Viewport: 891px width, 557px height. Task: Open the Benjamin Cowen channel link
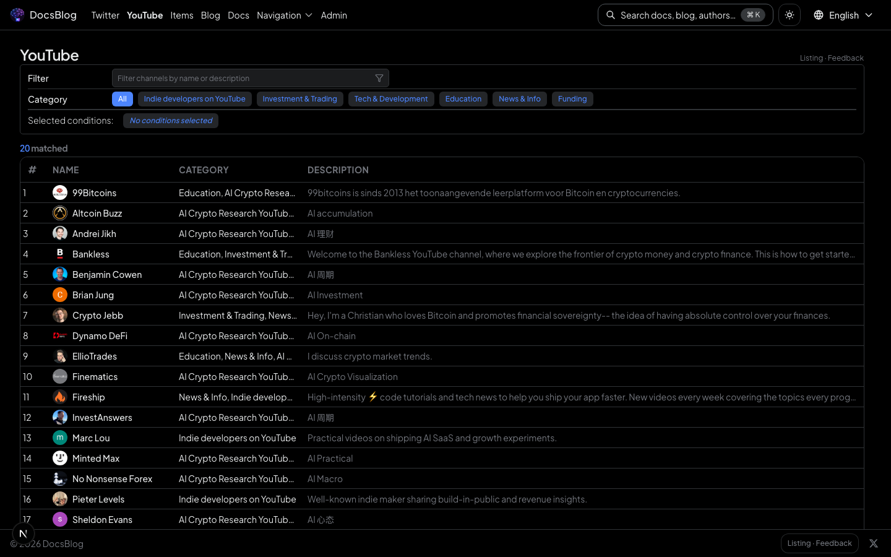coord(107,274)
